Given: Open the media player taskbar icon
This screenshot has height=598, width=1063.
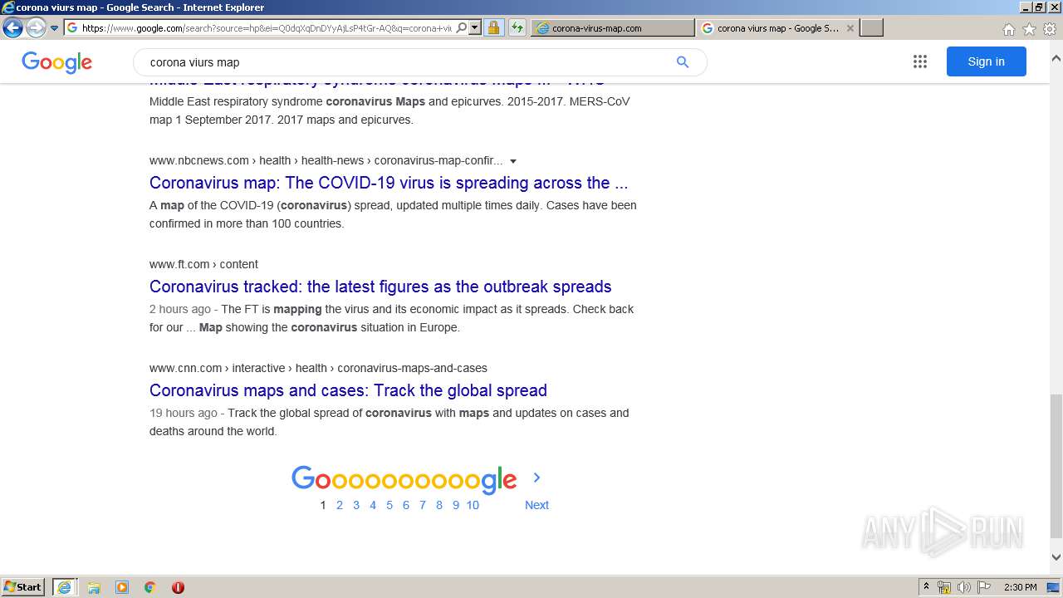Looking at the screenshot, I should tap(122, 587).
